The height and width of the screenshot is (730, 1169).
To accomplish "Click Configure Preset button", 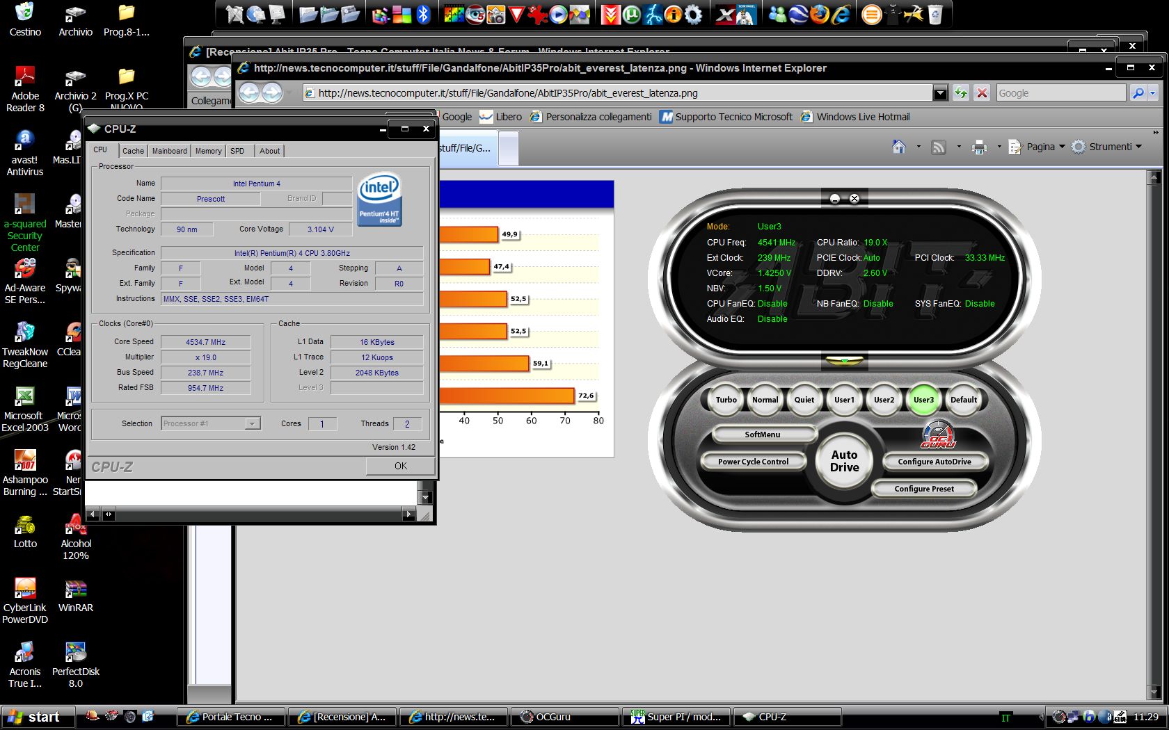I will [924, 489].
